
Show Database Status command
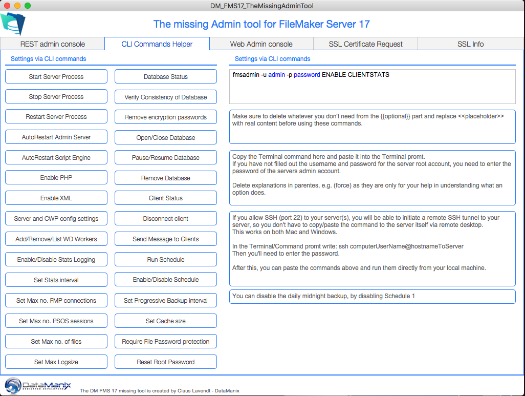166,76
